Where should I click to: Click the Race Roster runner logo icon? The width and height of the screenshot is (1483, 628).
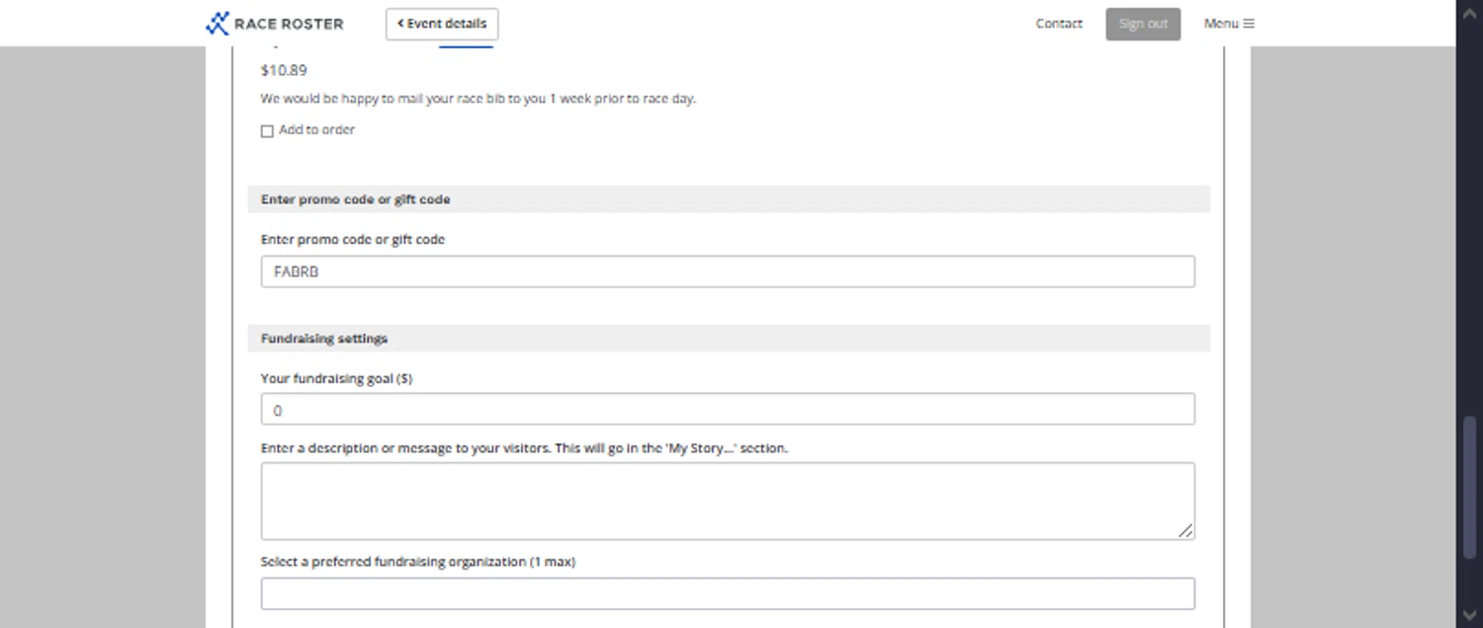tap(217, 24)
